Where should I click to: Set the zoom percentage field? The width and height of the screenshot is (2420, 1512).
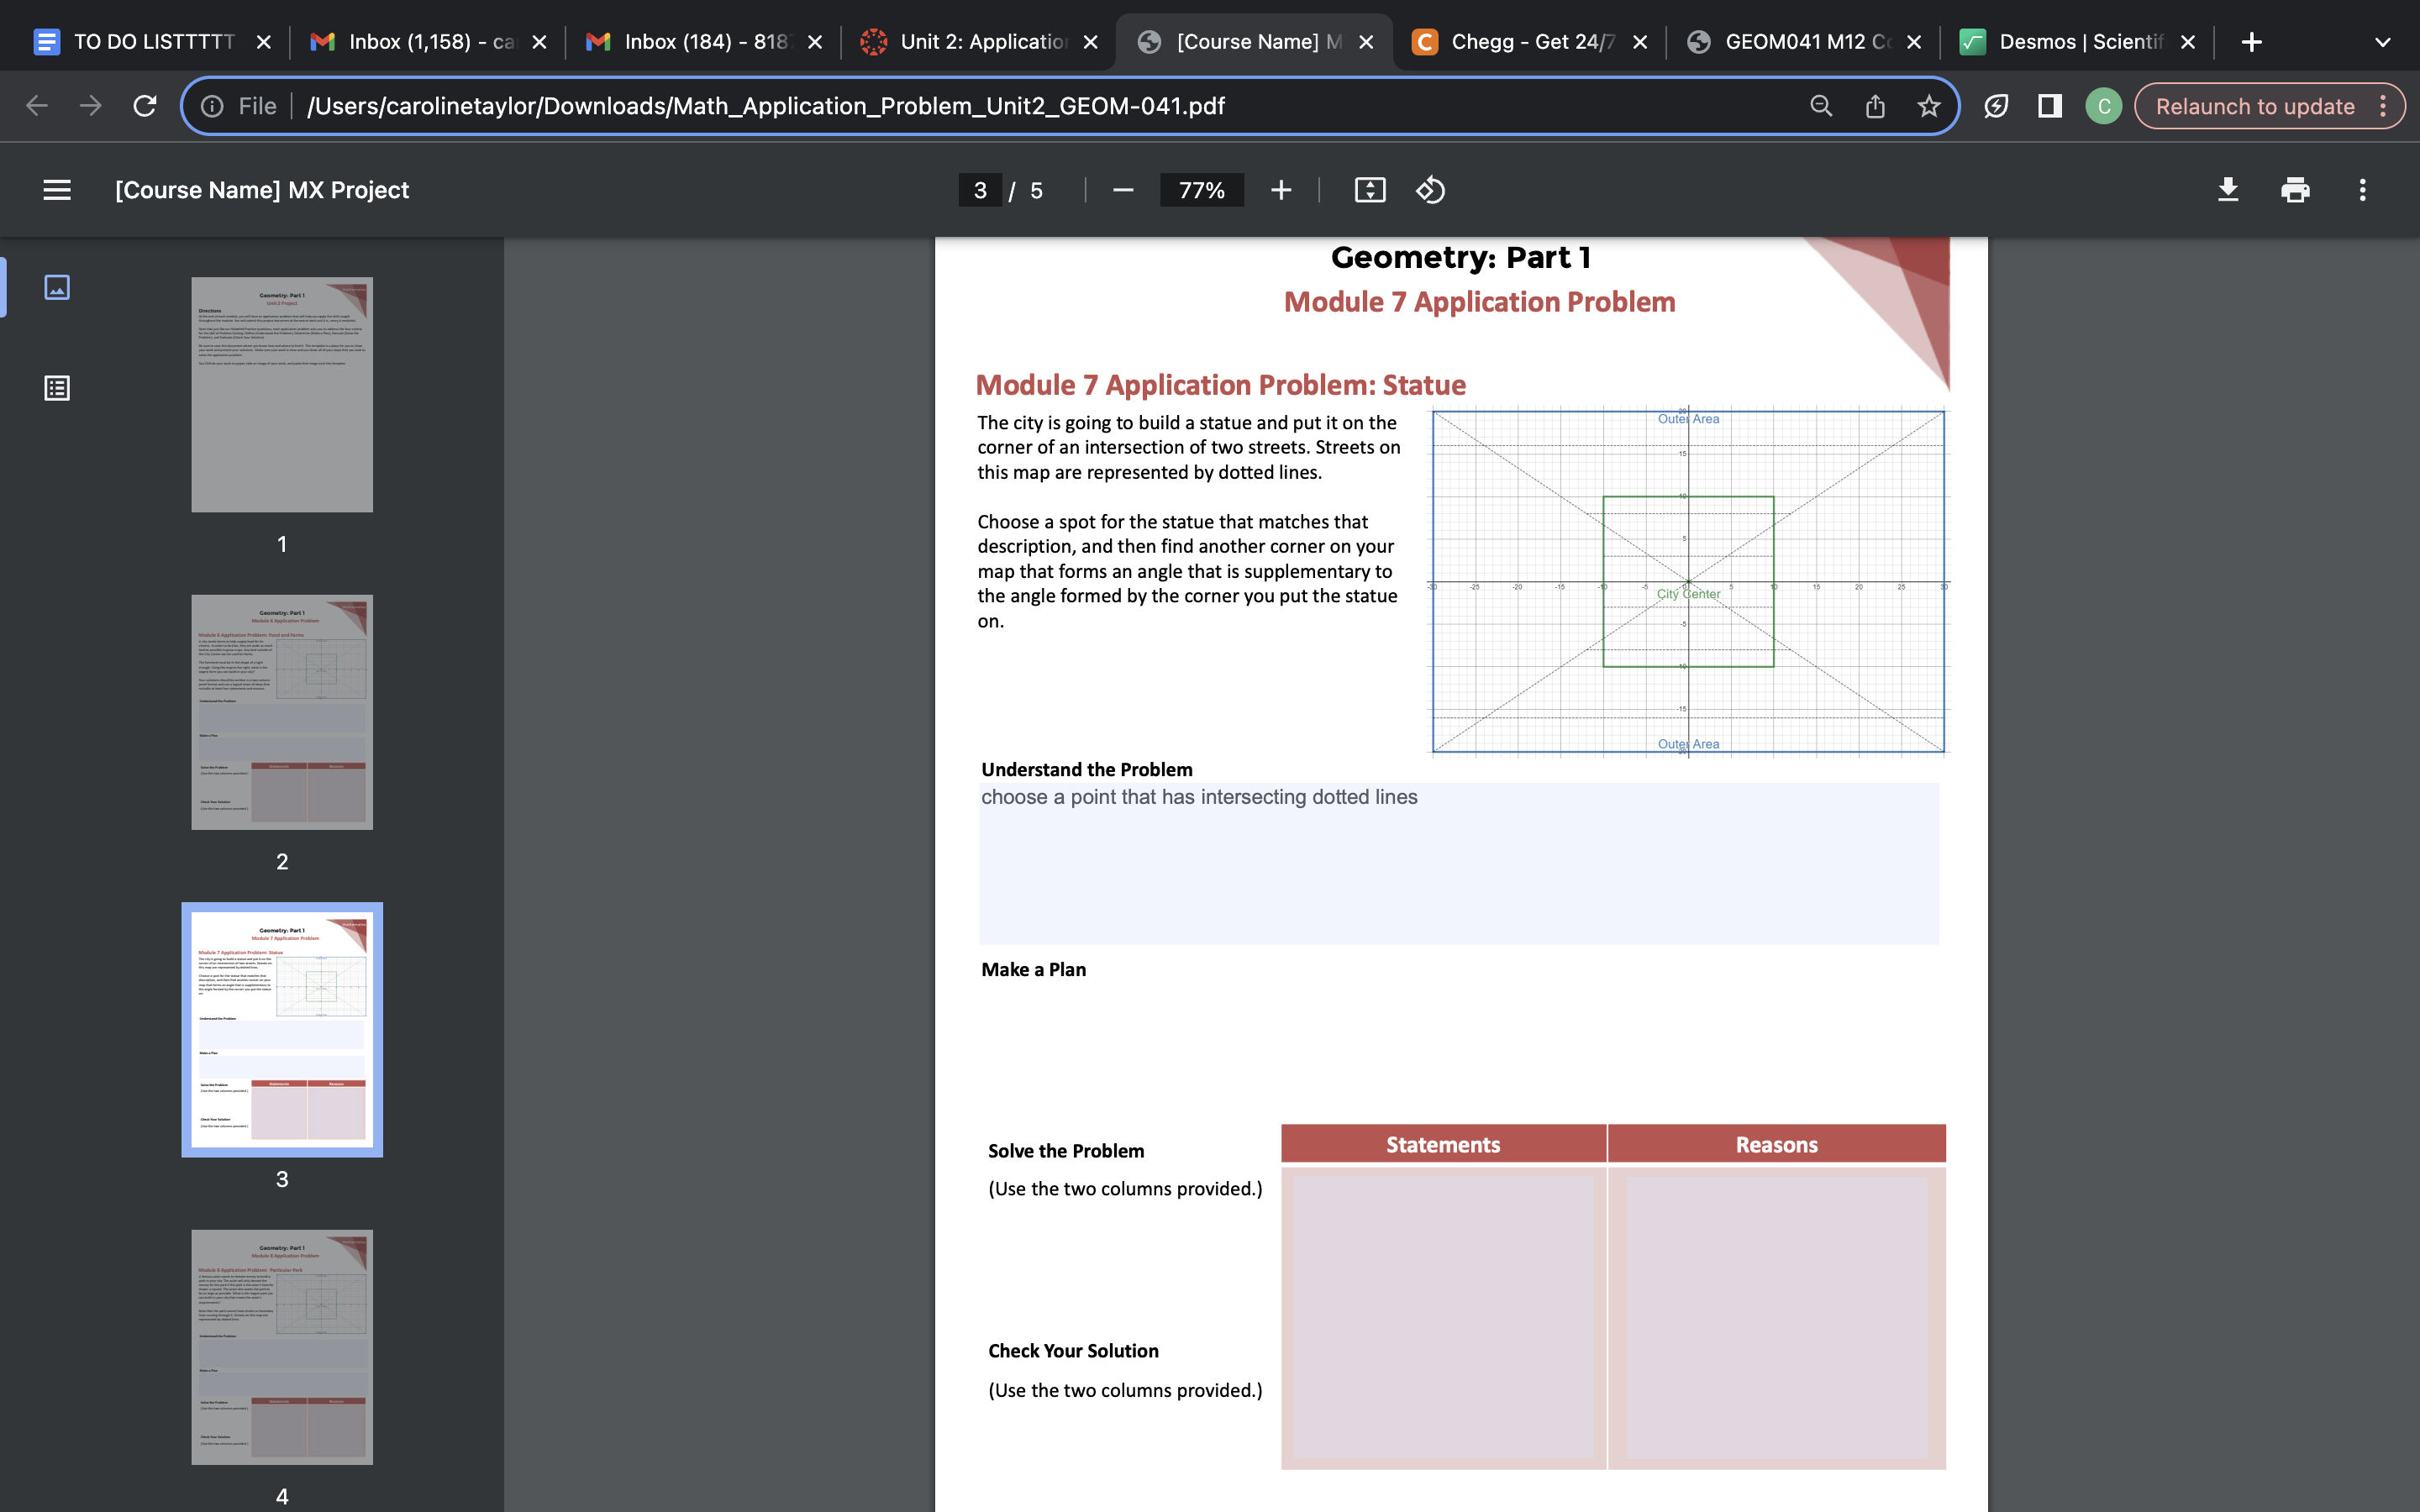(x=1202, y=190)
